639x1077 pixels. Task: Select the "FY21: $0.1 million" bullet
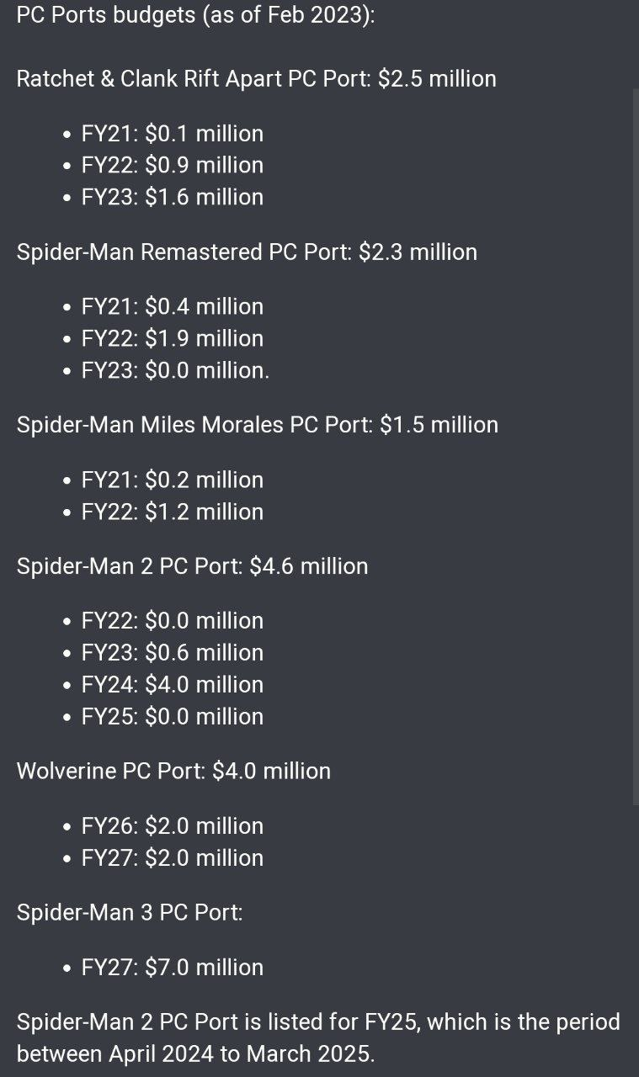pyautogui.click(x=172, y=134)
